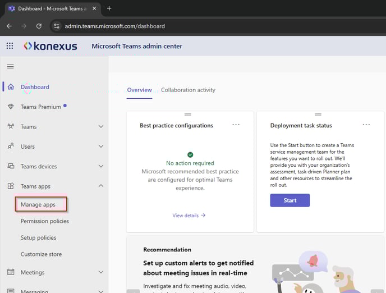
Task: Collapse the navigation hamburger menu
Action: point(10,66)
